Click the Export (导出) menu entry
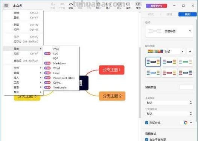This screenshot has height=141, width=198. 23,49
